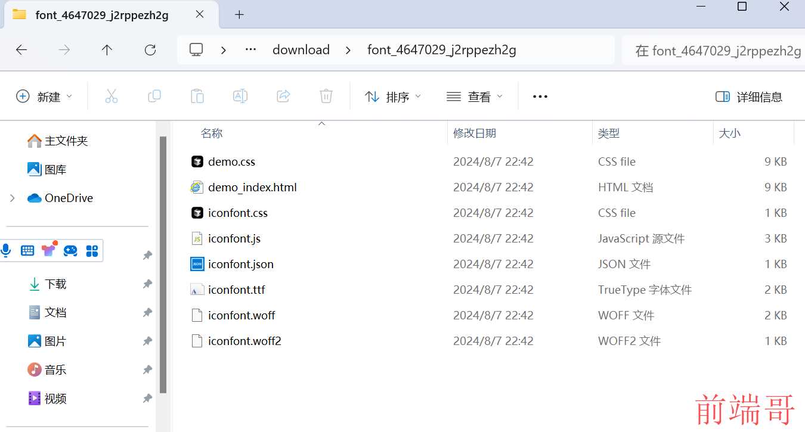Click the search box 在 font_4647029_j2rppezh2g
Screen dimensions: 805x432
713,50
